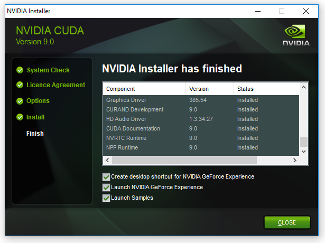Click the checkmark icon beside Licence Agreement
The image size is (325, 243).
20,85
